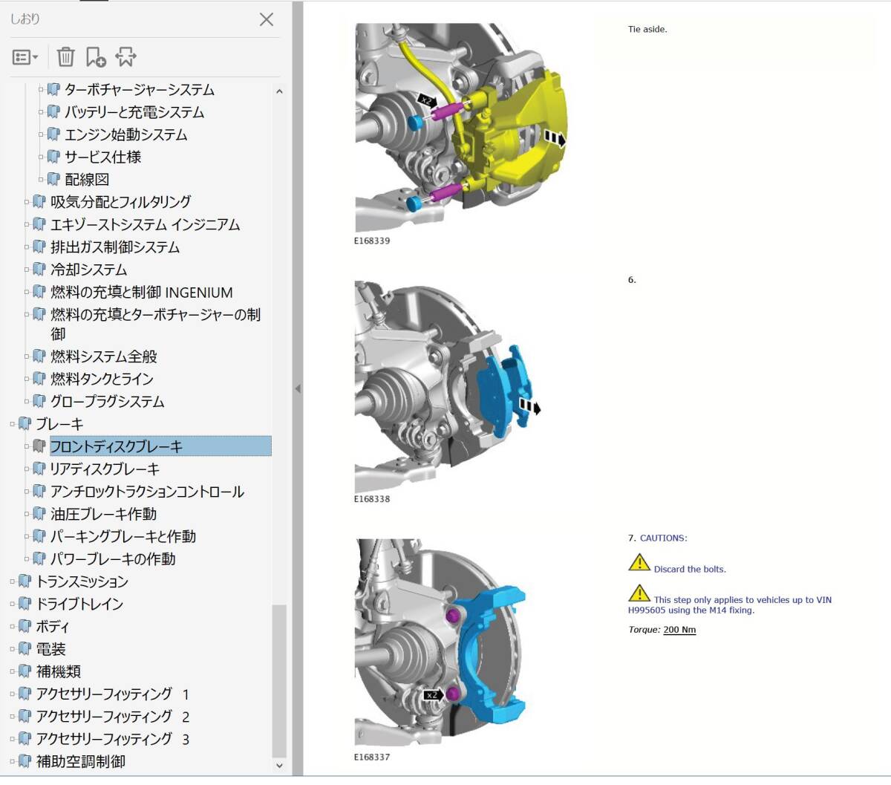Expand the 補助空調制御 bookmark group
Viewport: 891px width, 785px height.
point(13,761)
